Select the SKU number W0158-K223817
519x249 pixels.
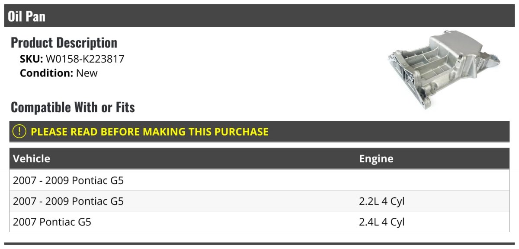(85, 59)
